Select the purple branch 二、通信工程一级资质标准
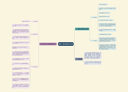 coord(48,44)
